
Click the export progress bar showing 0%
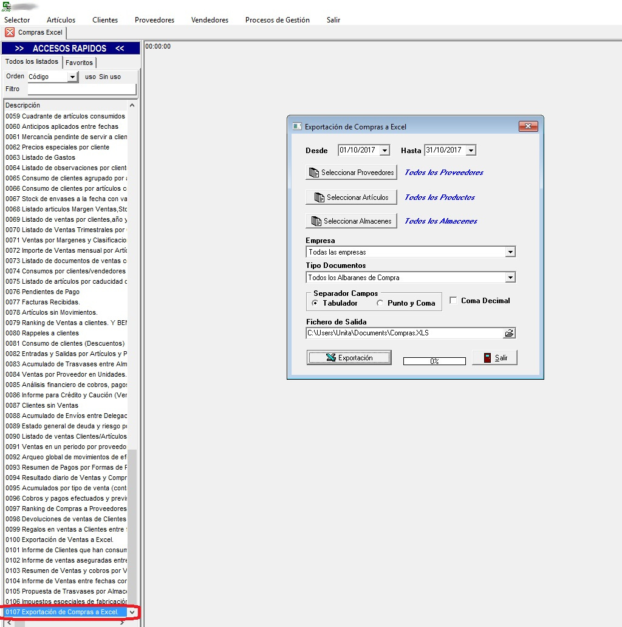point(434,361)
